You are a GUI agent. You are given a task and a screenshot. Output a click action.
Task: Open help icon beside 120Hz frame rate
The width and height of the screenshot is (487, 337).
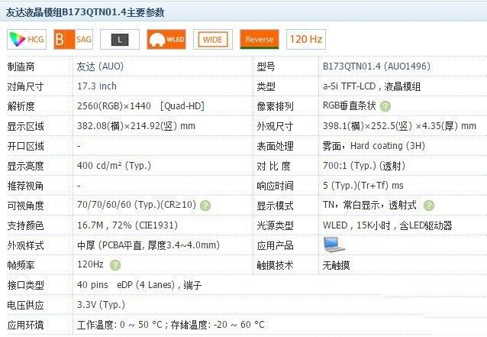(115, 265)
